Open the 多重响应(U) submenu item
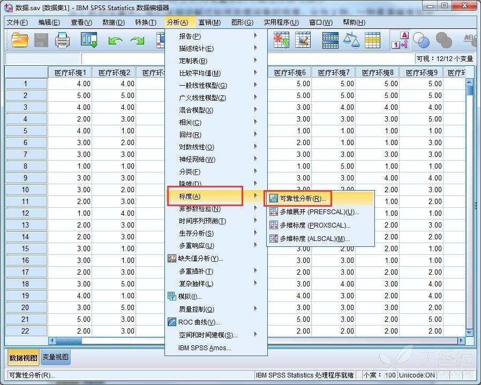The image size is (481, 385). [x=216, y=246]
